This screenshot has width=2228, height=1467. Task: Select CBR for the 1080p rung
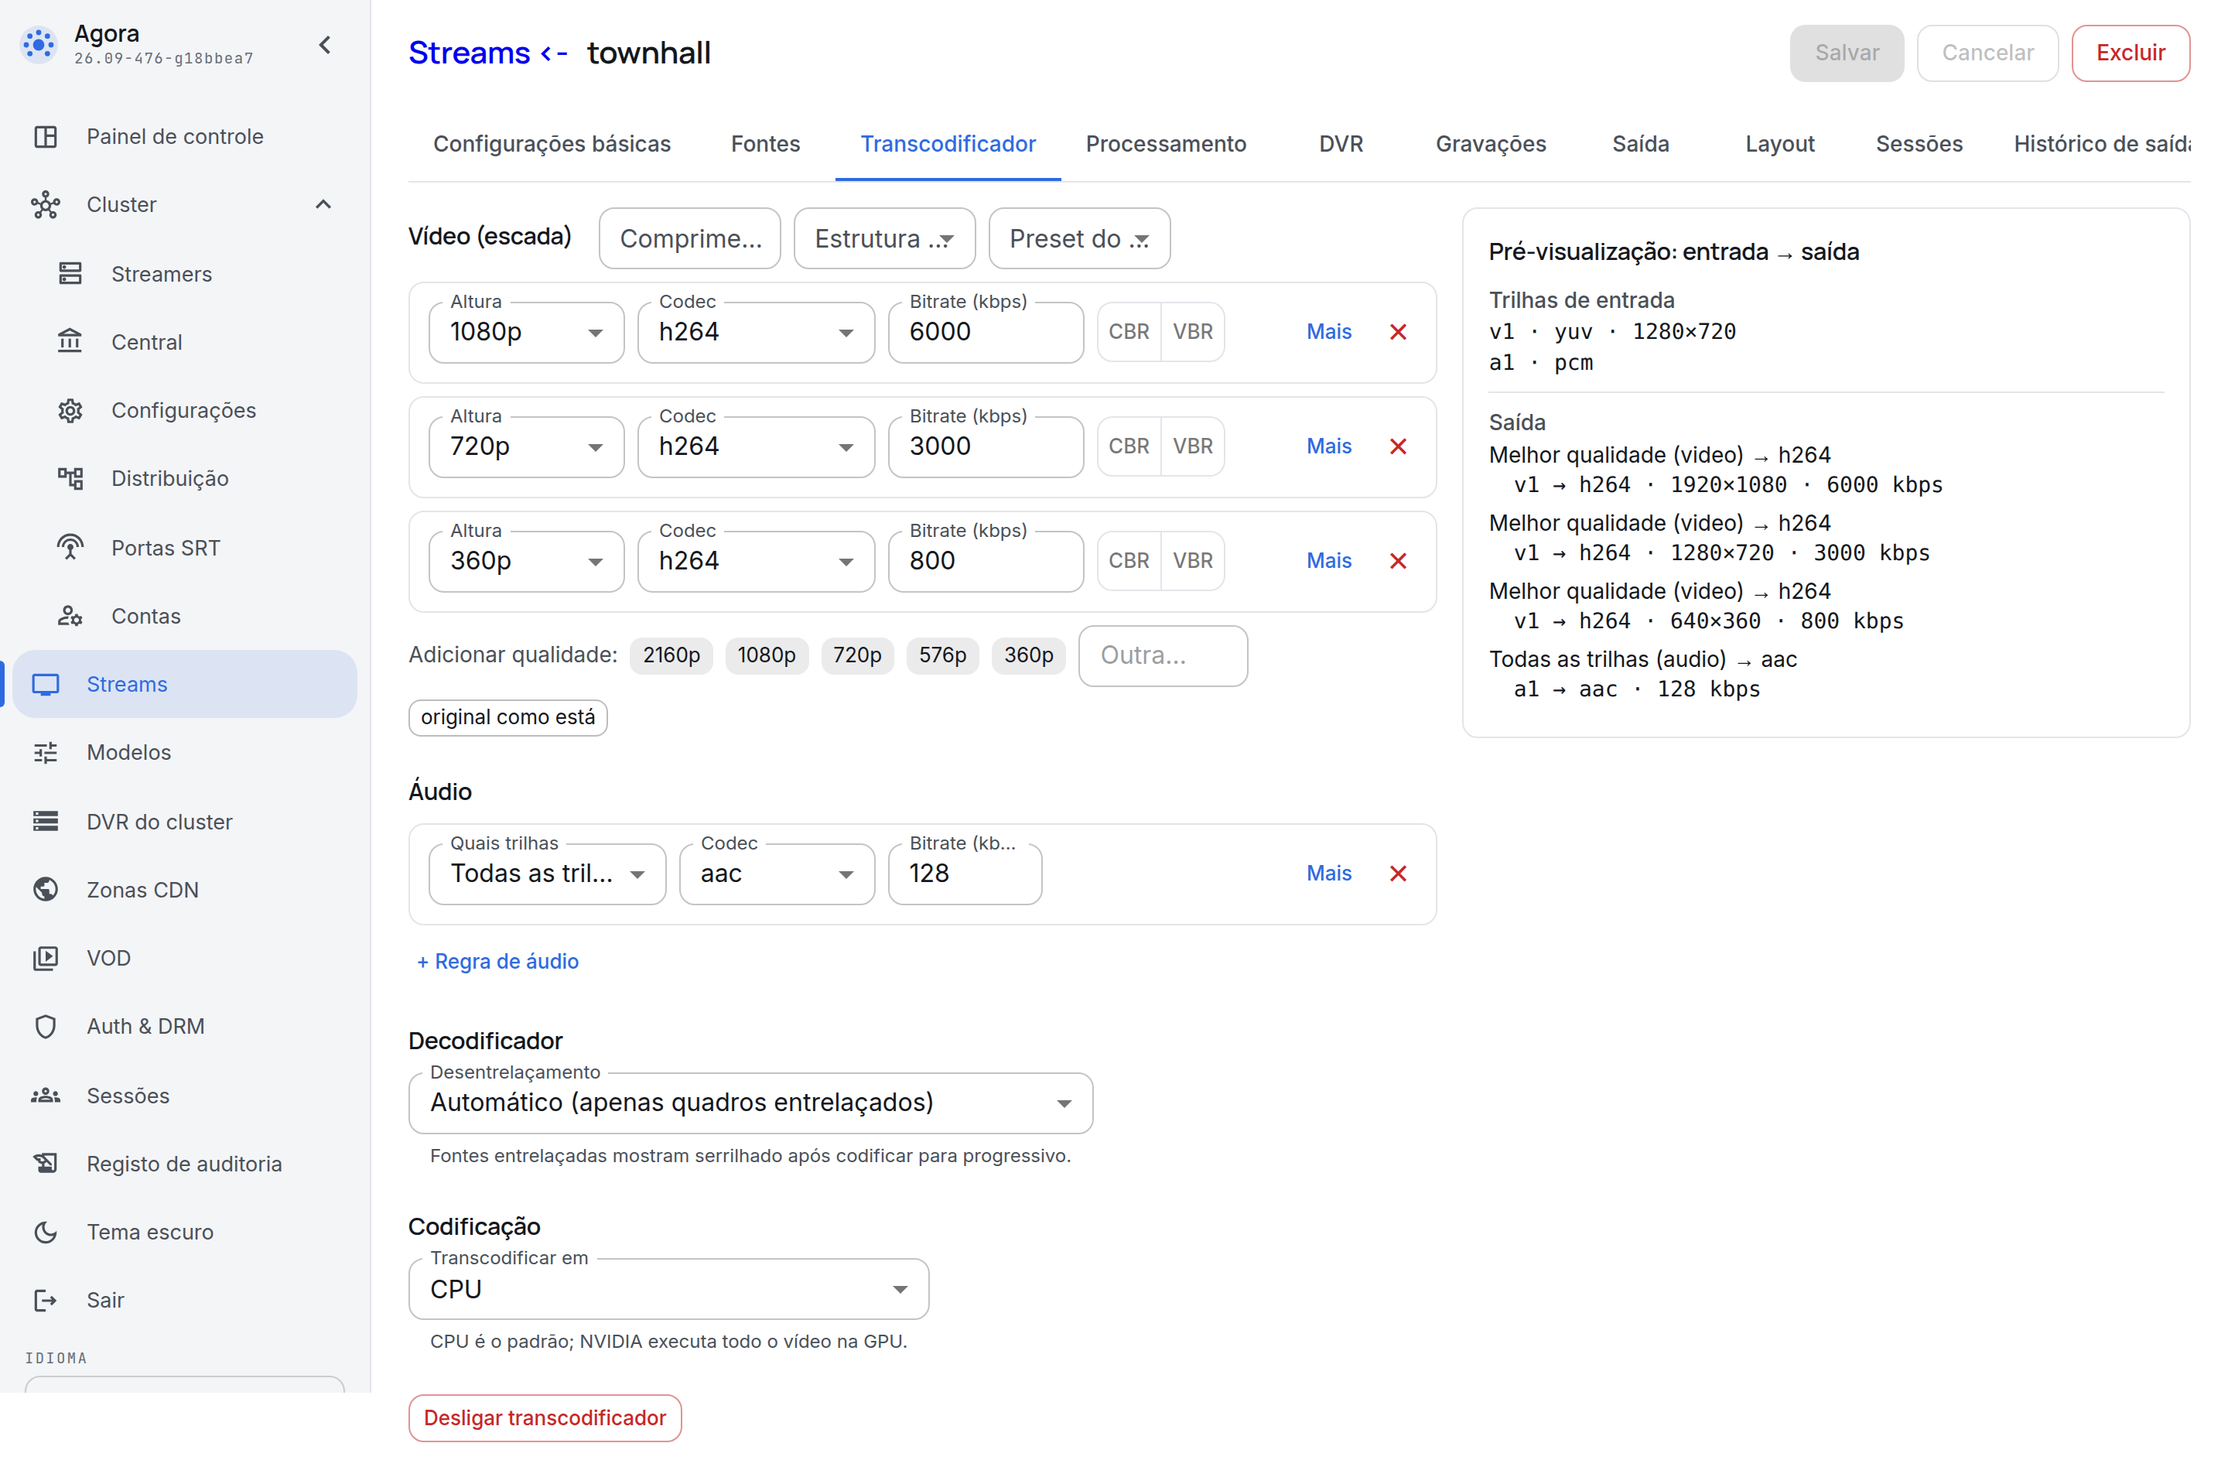click(x=1129, y=333)
